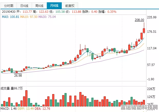The image size is (159, 112).
Task: Switch to the 分时图 tab
Action: 9,6
